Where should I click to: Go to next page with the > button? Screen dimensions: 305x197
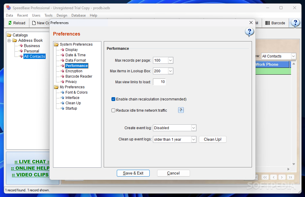click(x=282, y=177)
